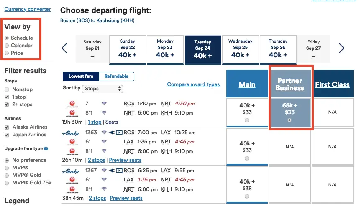Open the Sort by Stops dropdown
The height and width of the screenshot is (209, 359).
point(103,89)
